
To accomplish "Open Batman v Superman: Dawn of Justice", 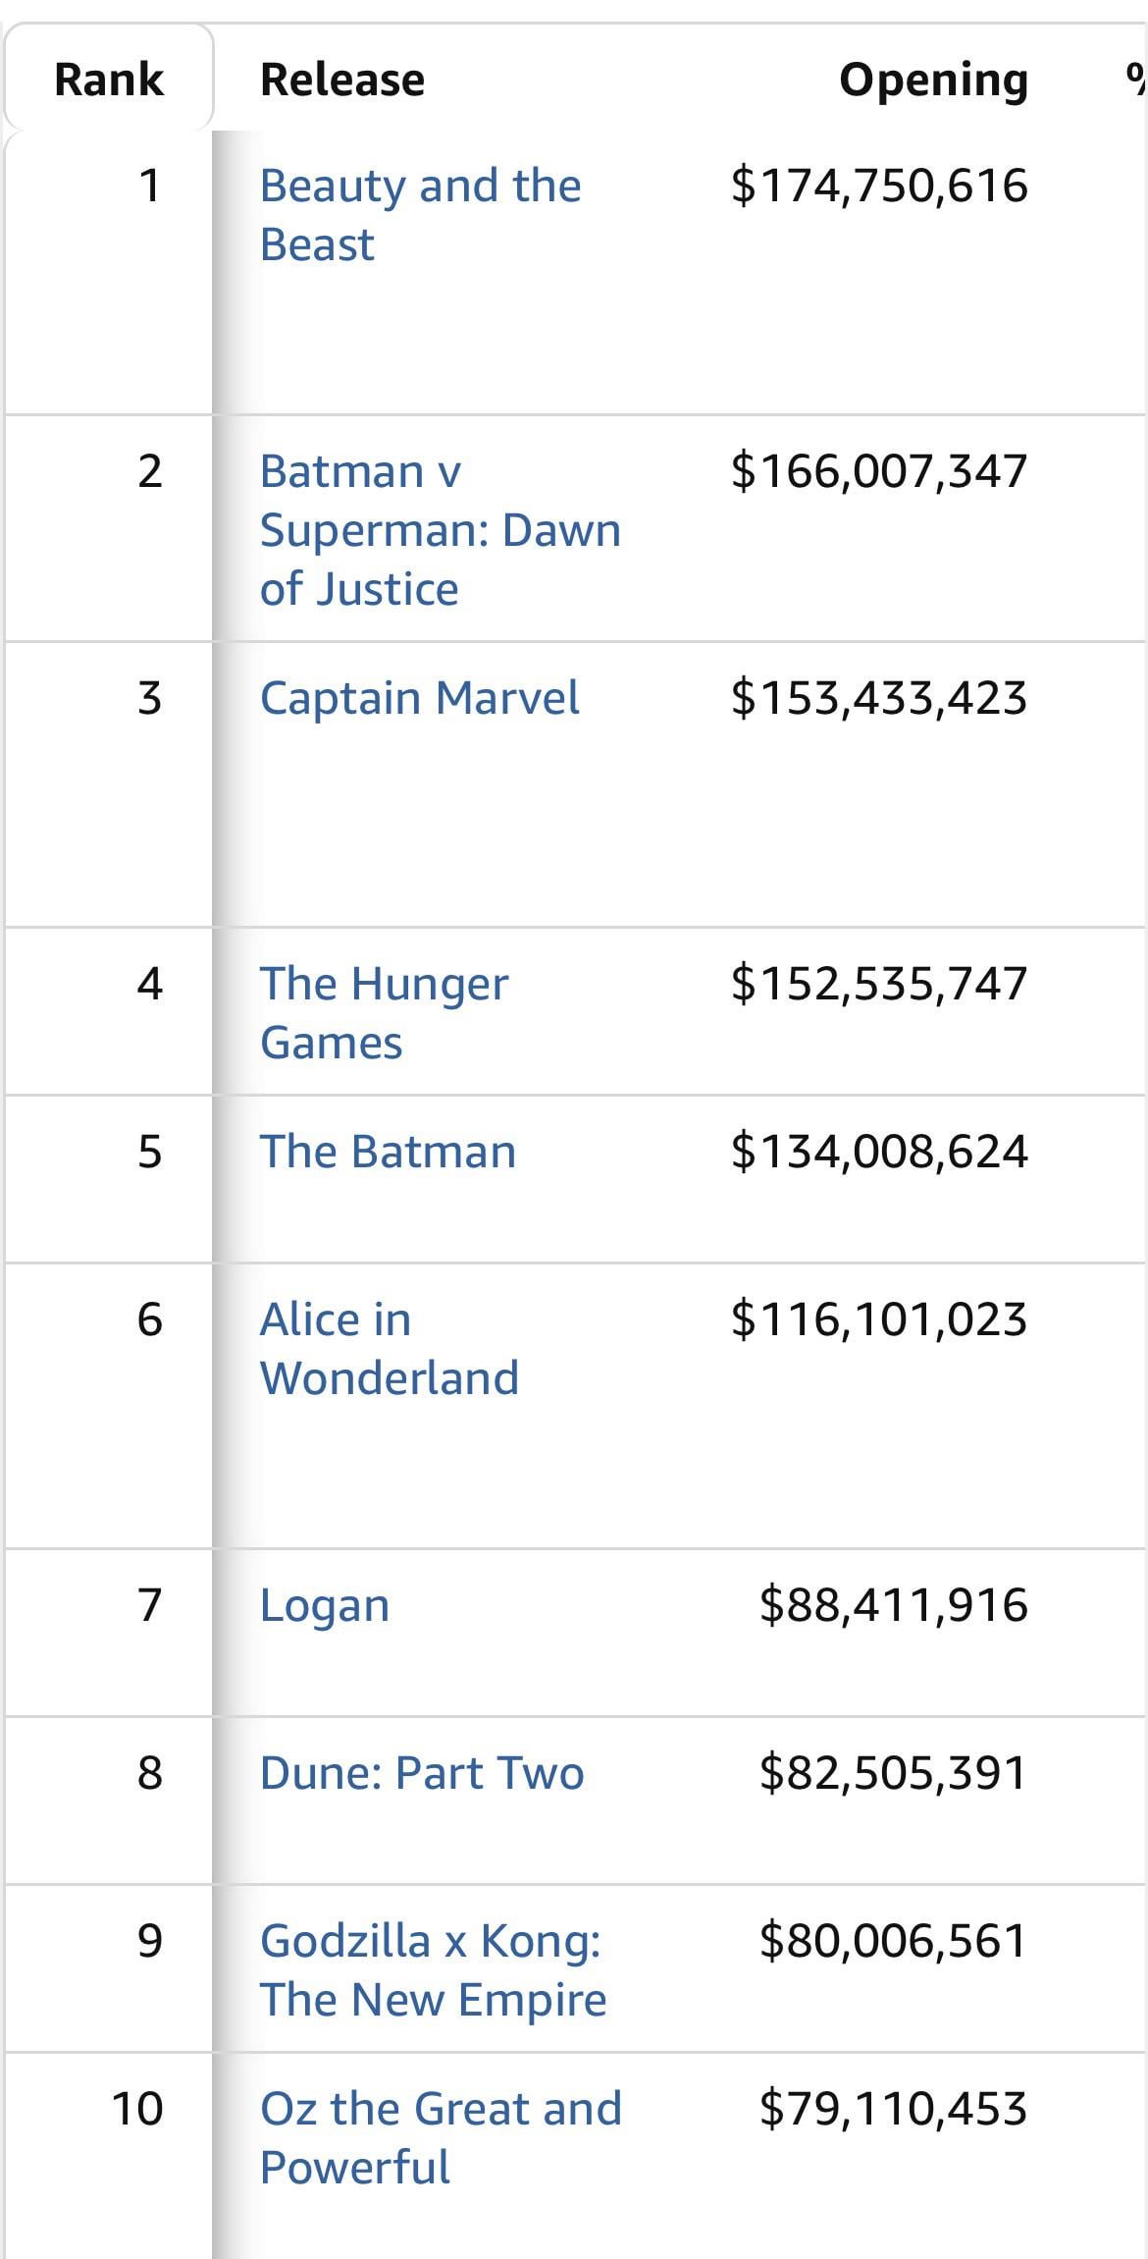I will pos(440,529).
